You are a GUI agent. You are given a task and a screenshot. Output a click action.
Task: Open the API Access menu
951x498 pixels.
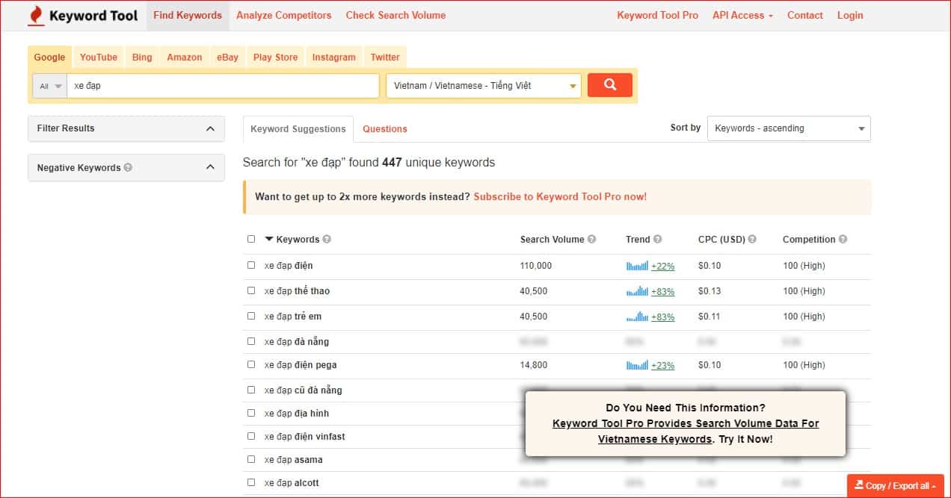click(x=742, y=15)
